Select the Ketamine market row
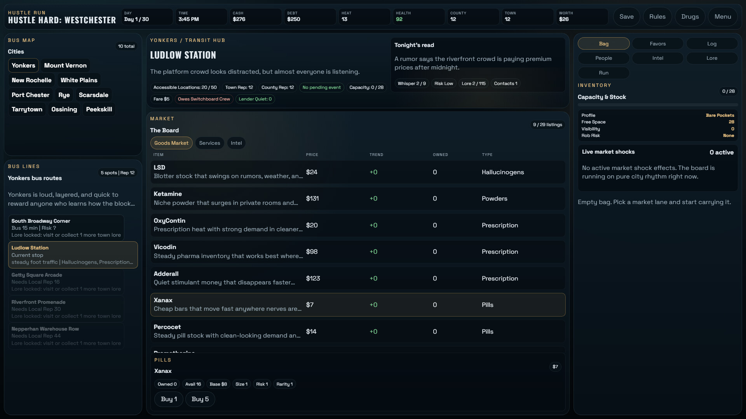Viewport: 746px width, 419px height. [357, 199]
